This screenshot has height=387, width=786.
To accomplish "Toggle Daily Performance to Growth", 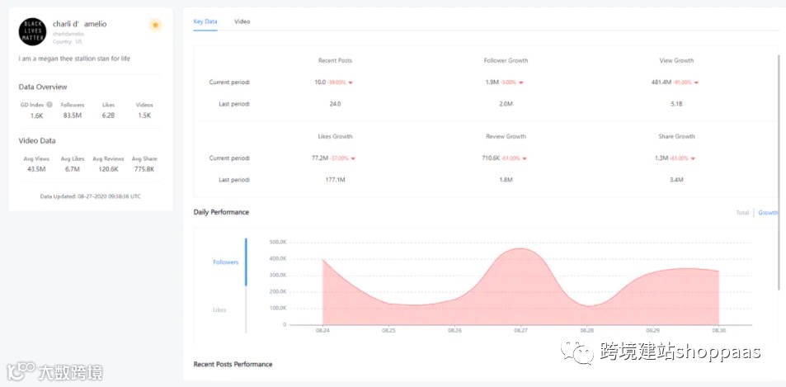I will 768,213.
